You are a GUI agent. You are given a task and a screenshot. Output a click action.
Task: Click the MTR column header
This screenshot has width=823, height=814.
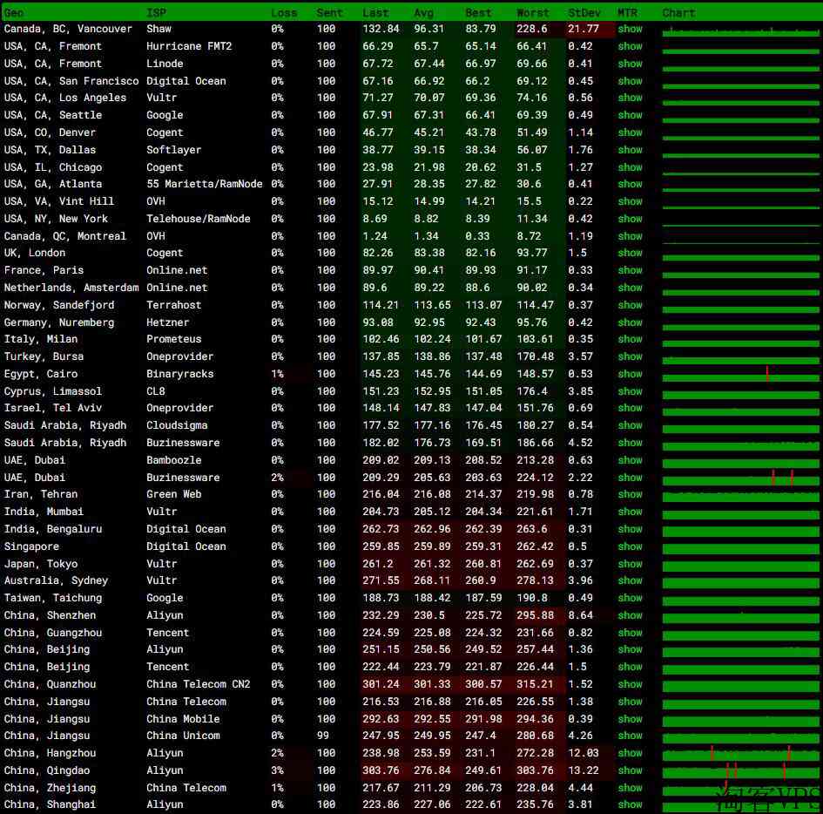(627, 12)
